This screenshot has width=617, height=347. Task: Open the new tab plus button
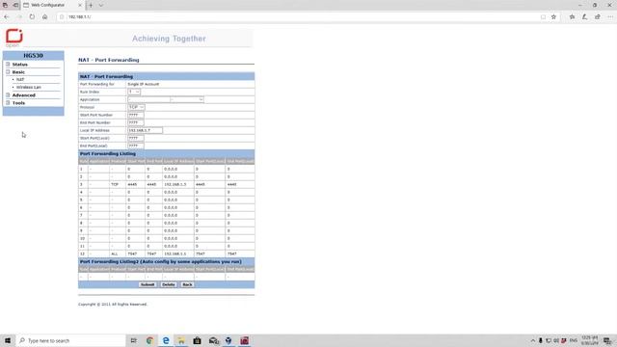(91, 5)
